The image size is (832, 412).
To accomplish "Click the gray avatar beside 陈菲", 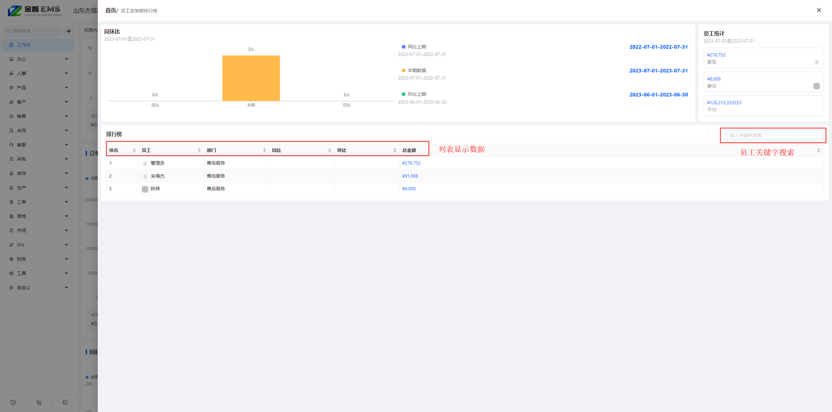I will (x=145, y=189).
